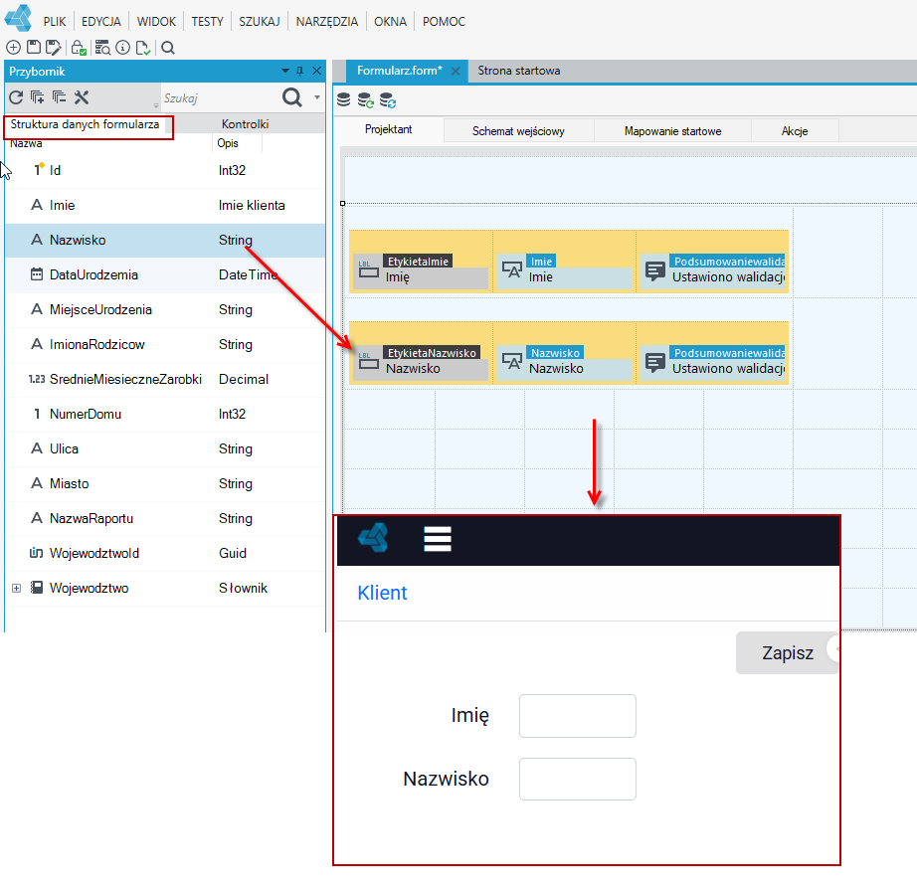Close the Formularz.form tab
The height and width of the screenshot is (889, 917).
[456, 71]
